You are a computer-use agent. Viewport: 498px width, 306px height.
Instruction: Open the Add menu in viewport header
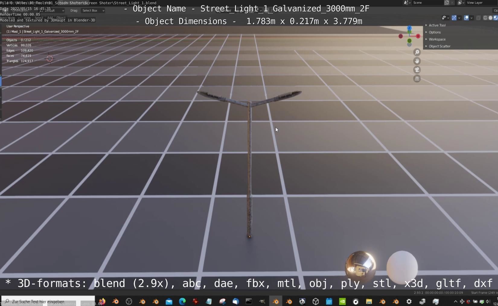coord(50,18)
